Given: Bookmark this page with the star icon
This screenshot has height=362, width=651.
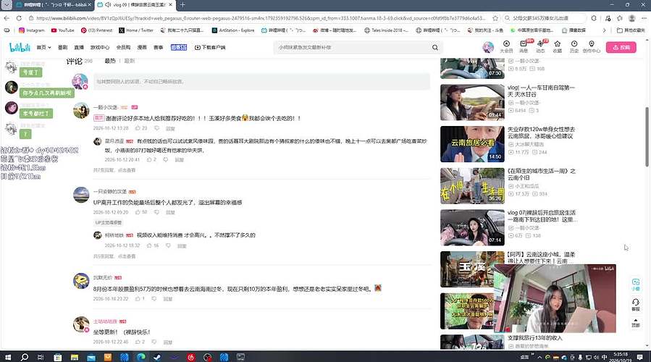Looking at the screenshot, I should click(x=495, y=18).
